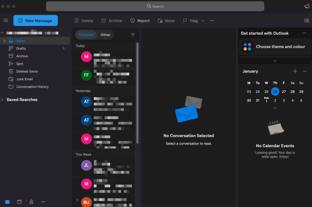Open the Junk Email folder
This screenshot has width=312, height=207.
coord(35,79)
